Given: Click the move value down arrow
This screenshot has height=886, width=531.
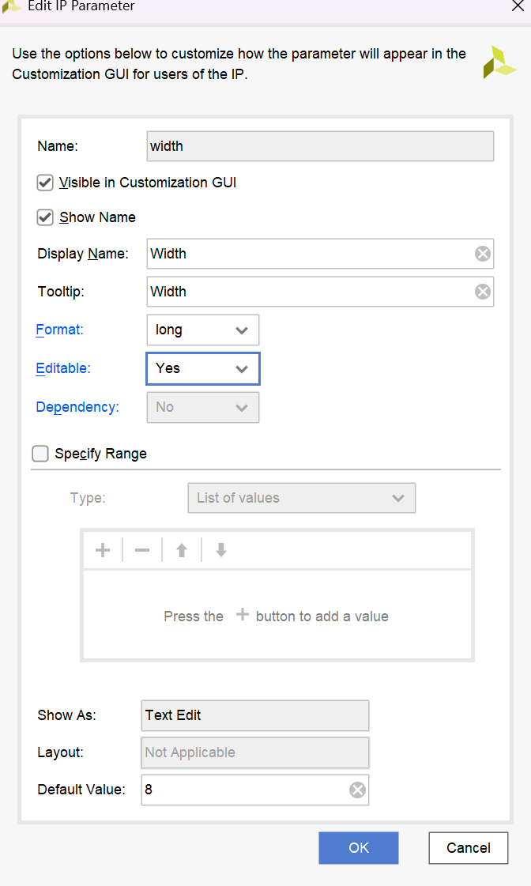Looking at the screenshot, I should click(221, 550).
